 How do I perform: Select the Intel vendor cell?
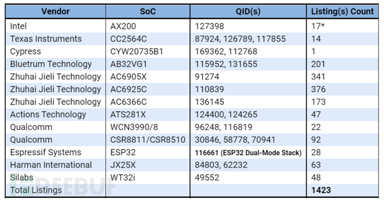click(55, 26)
